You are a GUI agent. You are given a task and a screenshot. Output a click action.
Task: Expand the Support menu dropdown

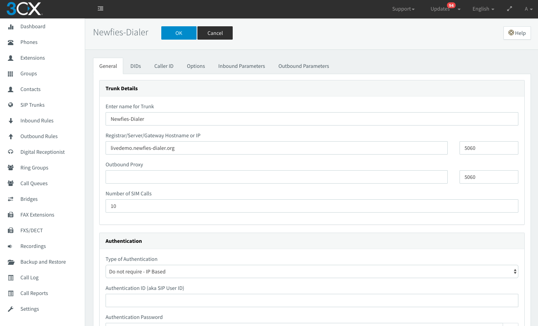[403, 9]
